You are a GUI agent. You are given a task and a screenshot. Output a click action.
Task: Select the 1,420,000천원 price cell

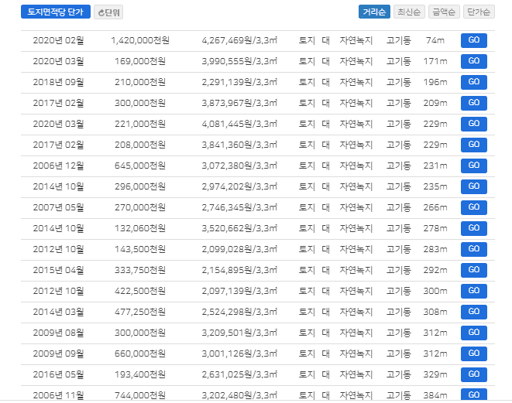(x=140, y=40)
